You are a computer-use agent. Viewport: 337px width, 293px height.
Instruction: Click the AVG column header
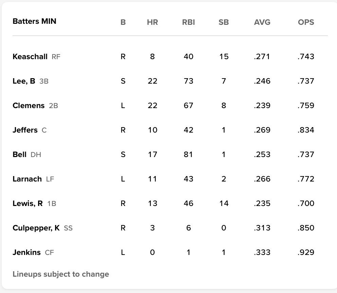click(262, 22)
